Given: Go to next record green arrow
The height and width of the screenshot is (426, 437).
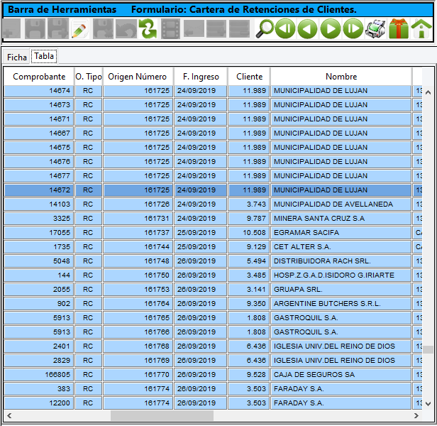Looking at the screenshot, I should pos(331,28).
